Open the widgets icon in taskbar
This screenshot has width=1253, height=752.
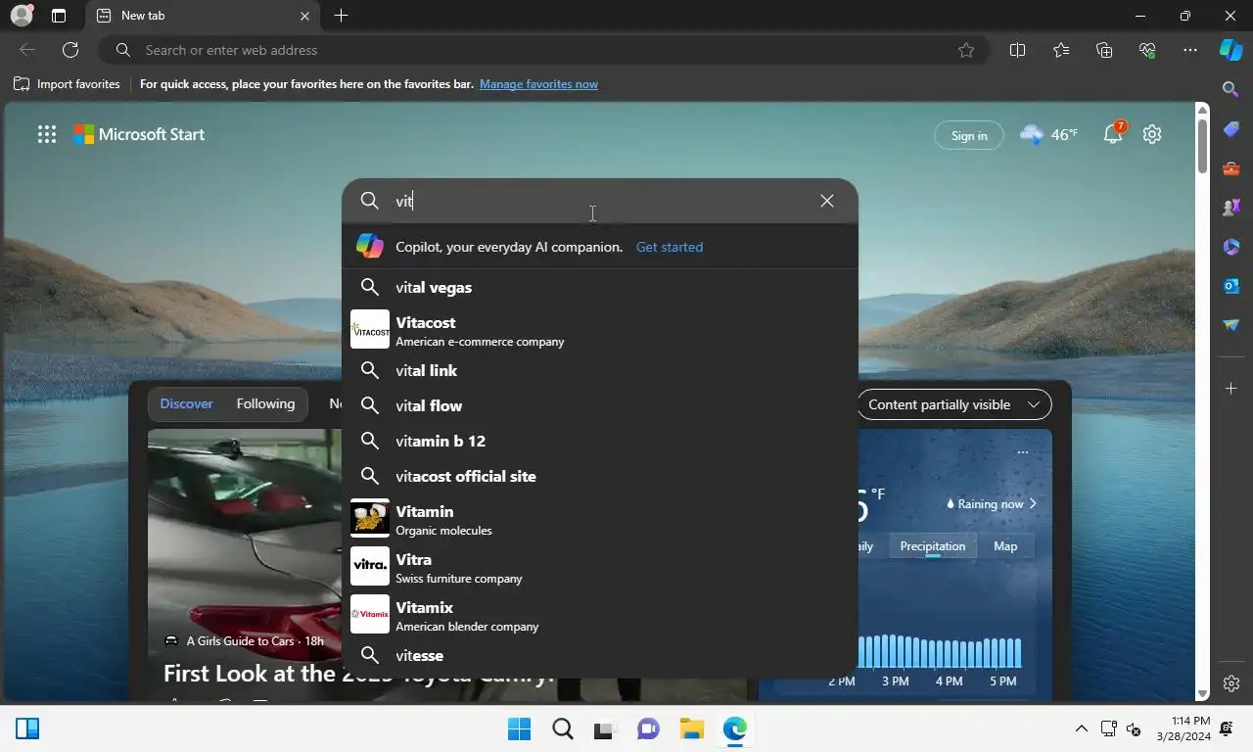(27, 728)
